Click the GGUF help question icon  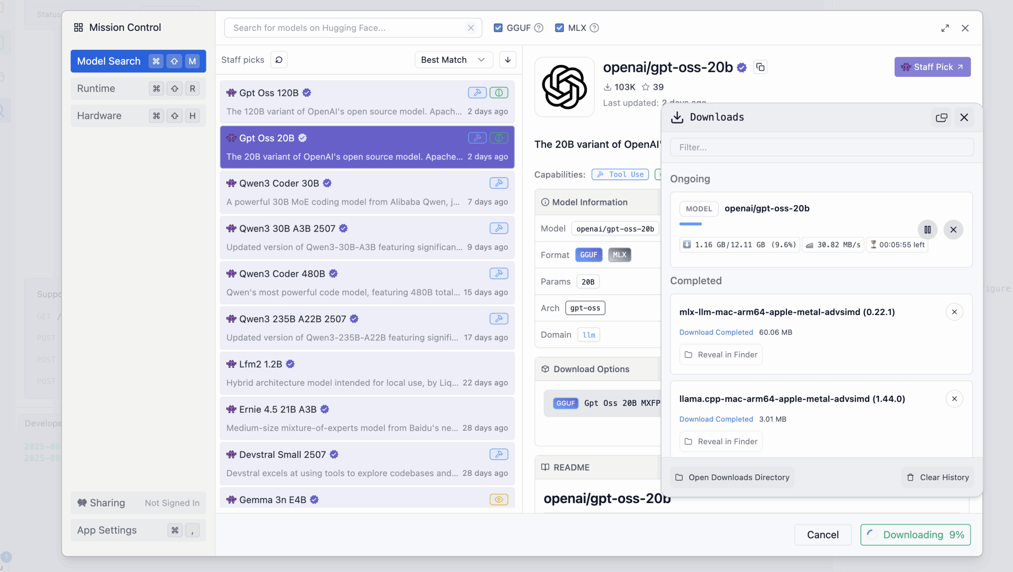coord(539,28)
